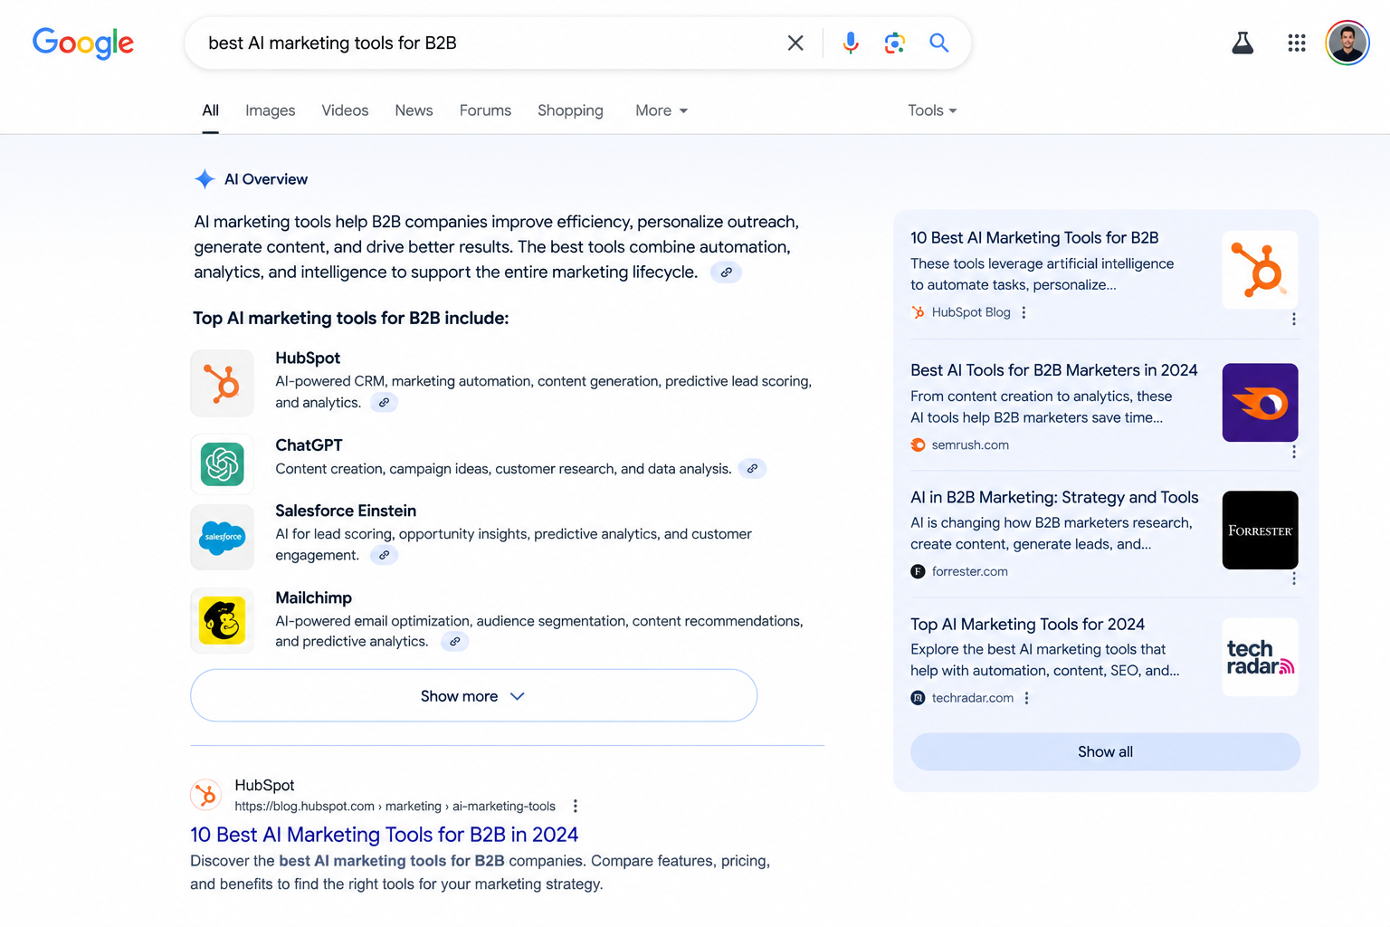Open 'Best AI Tools for B2B Marketers in 2024' card
The image size is (1390, 927).
1053,370
